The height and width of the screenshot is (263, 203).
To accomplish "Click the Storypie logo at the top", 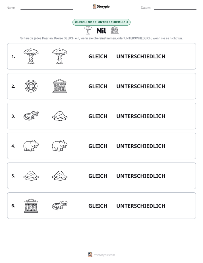I will point(101,6).
